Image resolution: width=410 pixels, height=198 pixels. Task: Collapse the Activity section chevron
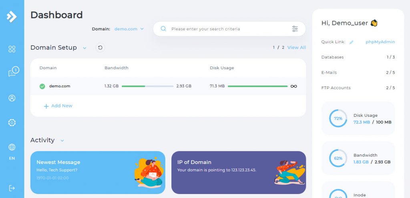(62, 140)
